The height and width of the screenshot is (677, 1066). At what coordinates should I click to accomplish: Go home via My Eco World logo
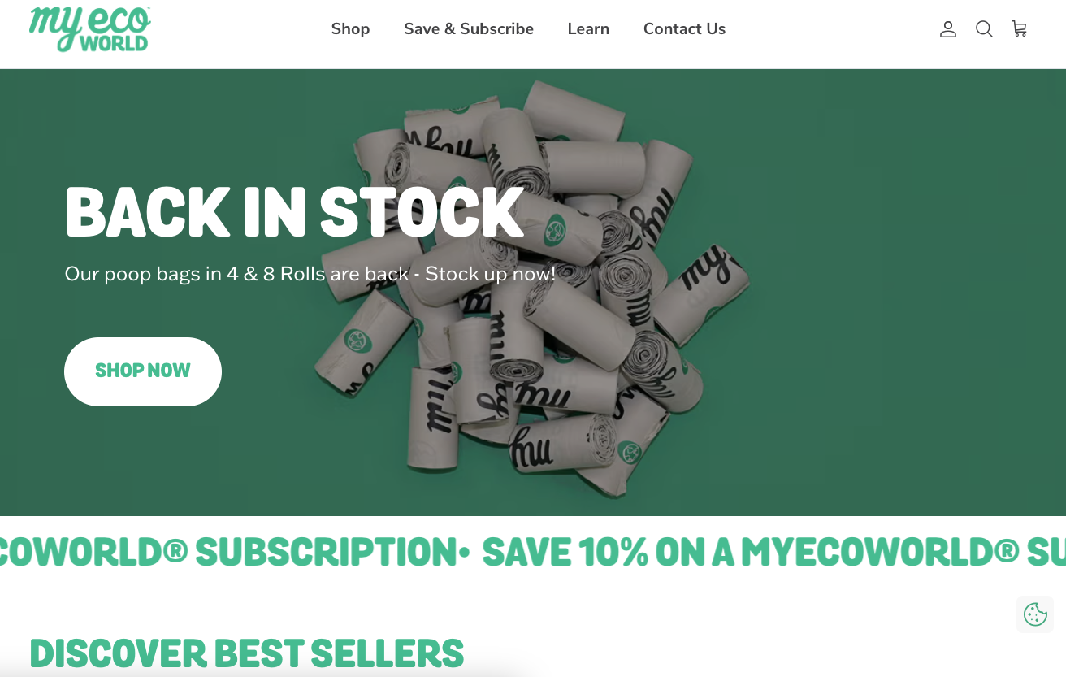(x=89, y=29)
